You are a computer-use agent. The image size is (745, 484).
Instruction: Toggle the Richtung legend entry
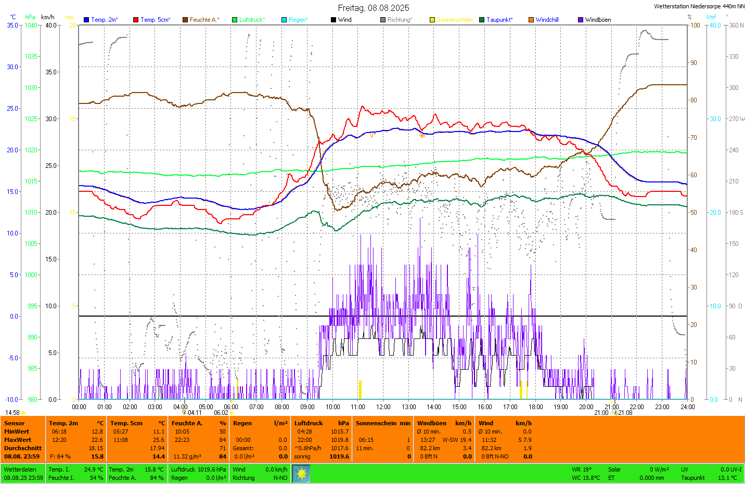[399, 20]
